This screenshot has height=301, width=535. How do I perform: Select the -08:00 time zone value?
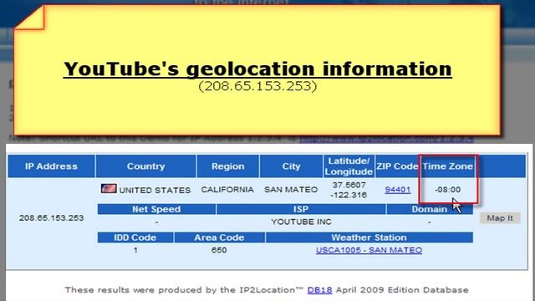(x=448, y=190)
